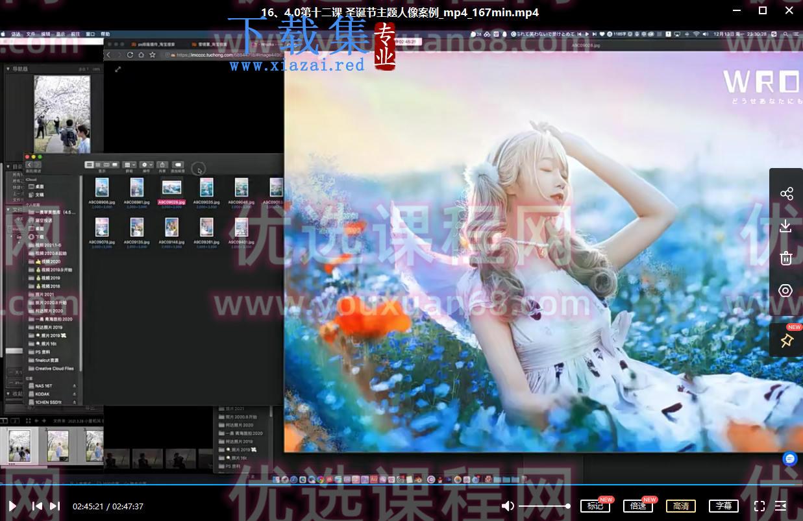Open Finder group-by dropdown

(x=129, y=165)
